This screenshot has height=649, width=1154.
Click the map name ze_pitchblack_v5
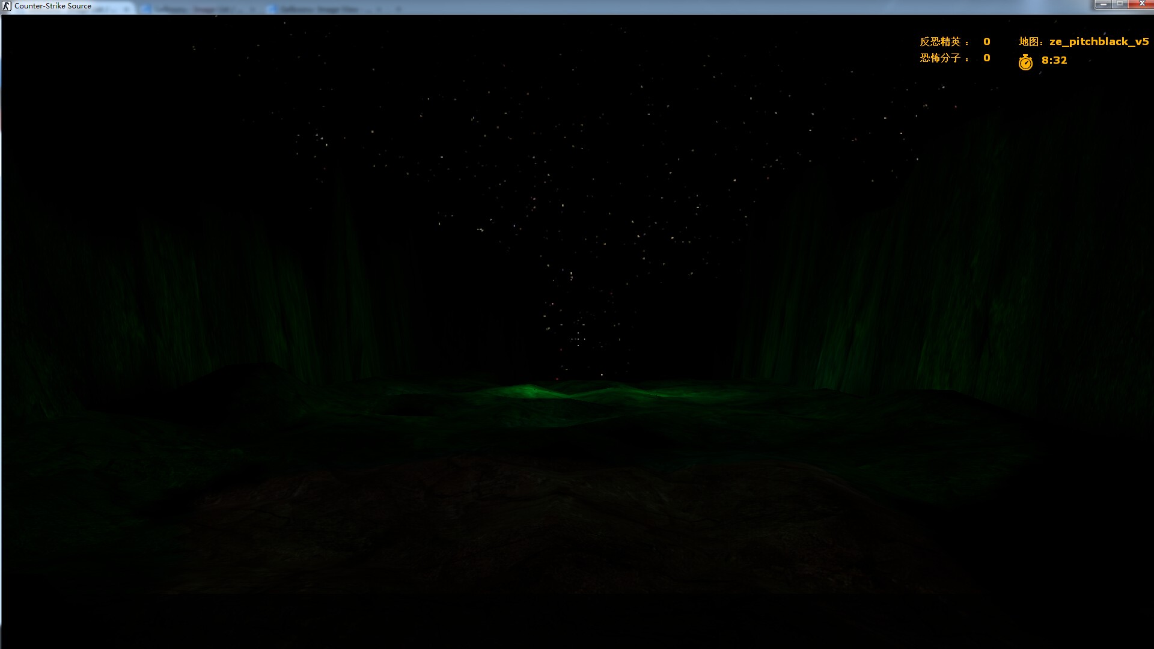point(1099,41)
